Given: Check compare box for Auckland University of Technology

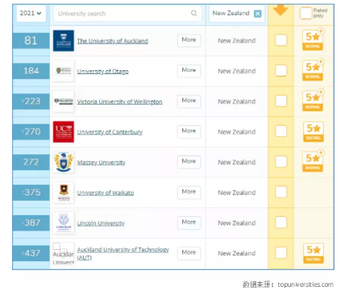Looking at the screenshot, I should point(281,253).
